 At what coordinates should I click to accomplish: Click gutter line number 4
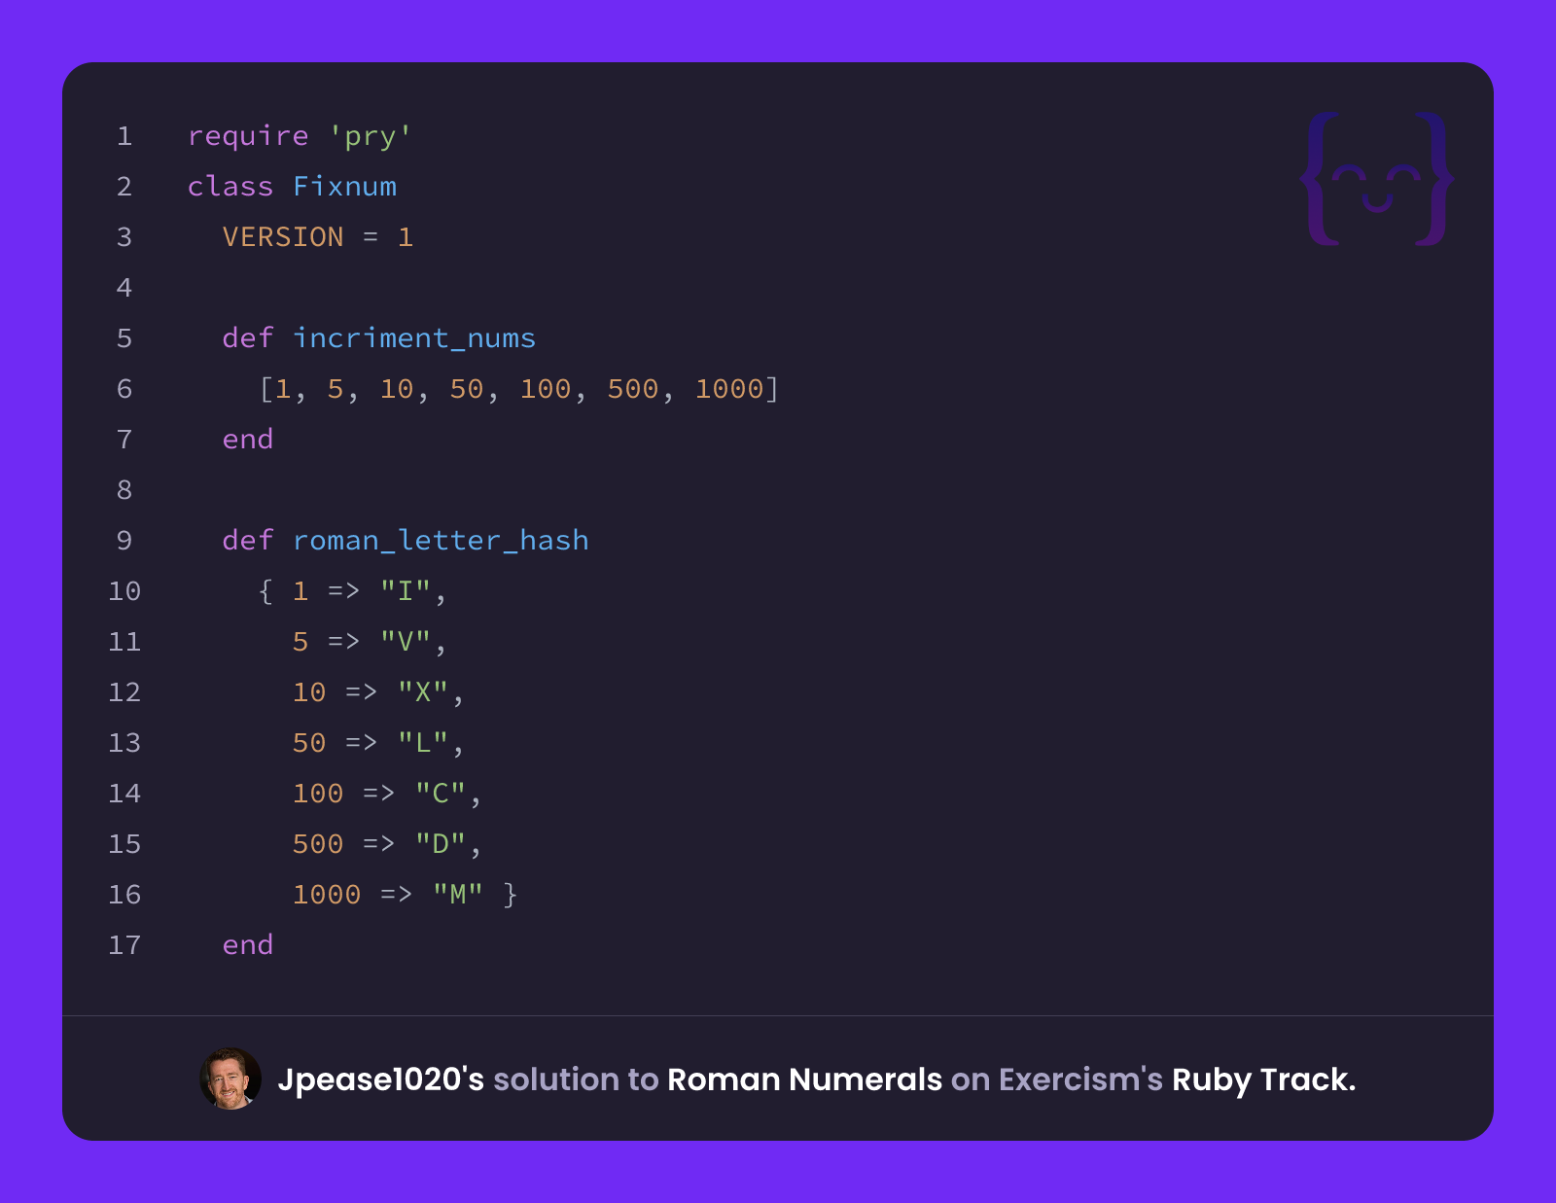(x=124, y=288)
